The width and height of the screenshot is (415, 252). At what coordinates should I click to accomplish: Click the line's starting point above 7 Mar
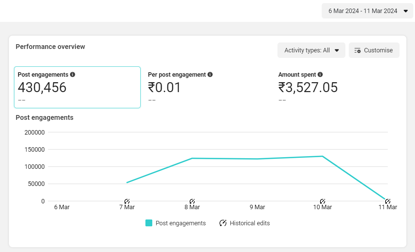(127, 182)
